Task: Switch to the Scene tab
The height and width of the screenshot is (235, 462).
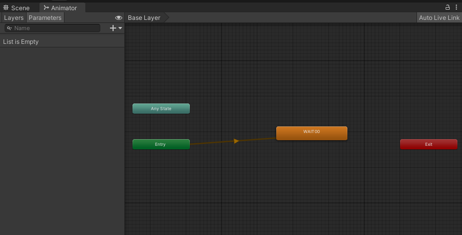Action: [16, 8]
